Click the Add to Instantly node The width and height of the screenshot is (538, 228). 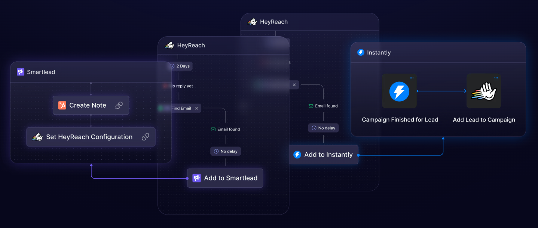click(x=324, y=155)
